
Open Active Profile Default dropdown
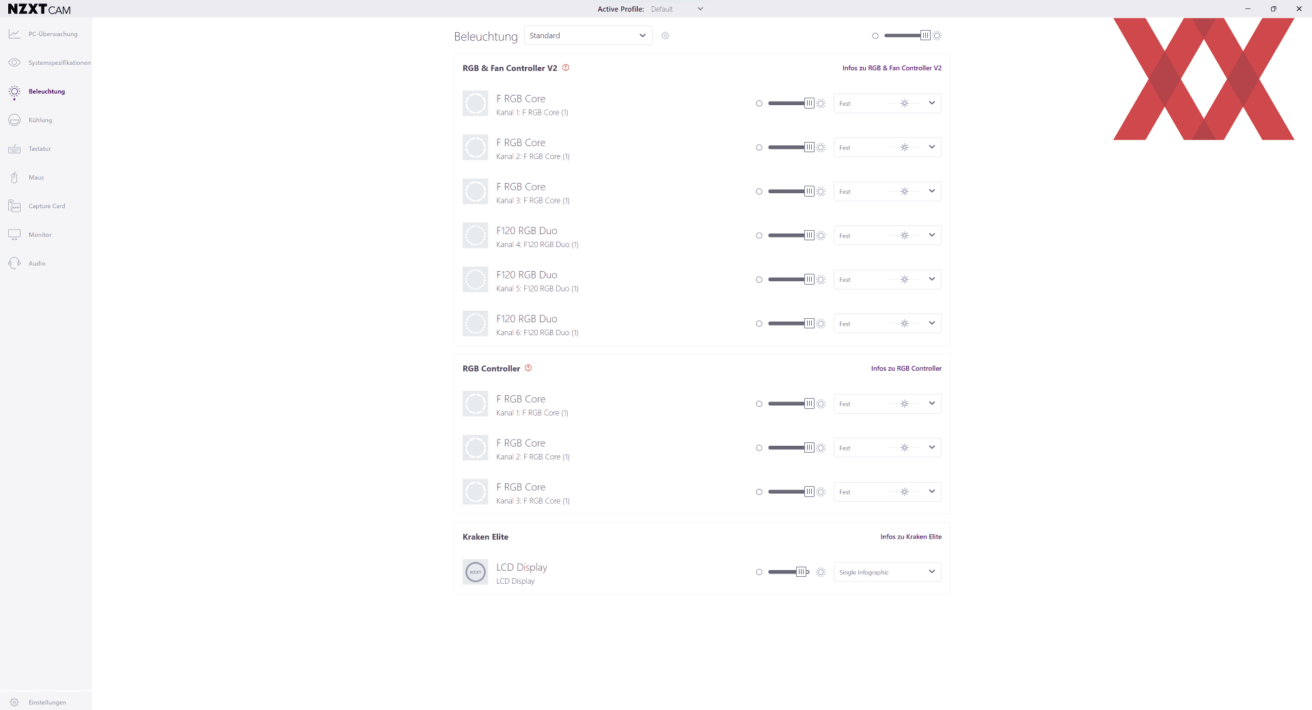click(676, 9)
